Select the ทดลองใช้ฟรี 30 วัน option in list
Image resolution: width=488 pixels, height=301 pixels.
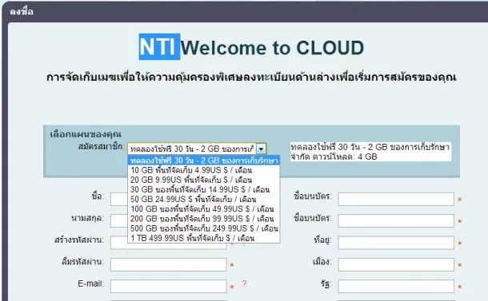tap(204, 160)
